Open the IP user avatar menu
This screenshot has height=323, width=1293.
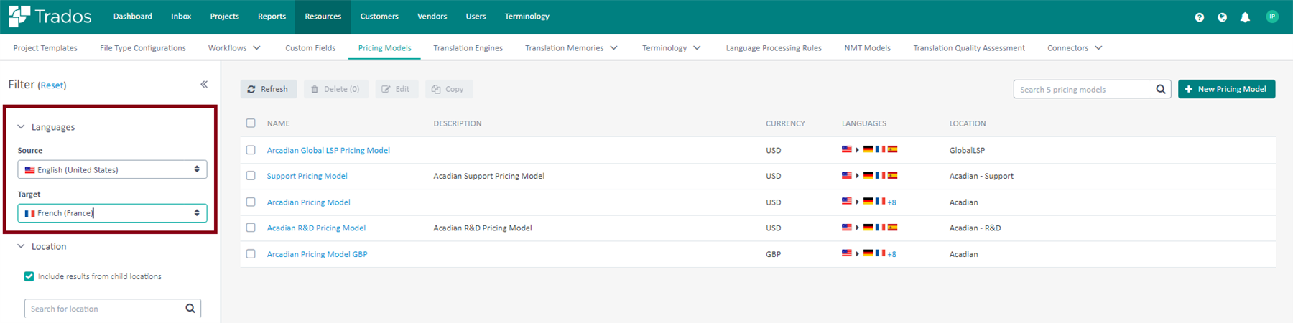coord(1272,17)
